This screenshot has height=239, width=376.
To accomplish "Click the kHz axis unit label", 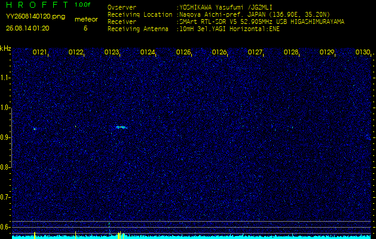I will [5, 48].
